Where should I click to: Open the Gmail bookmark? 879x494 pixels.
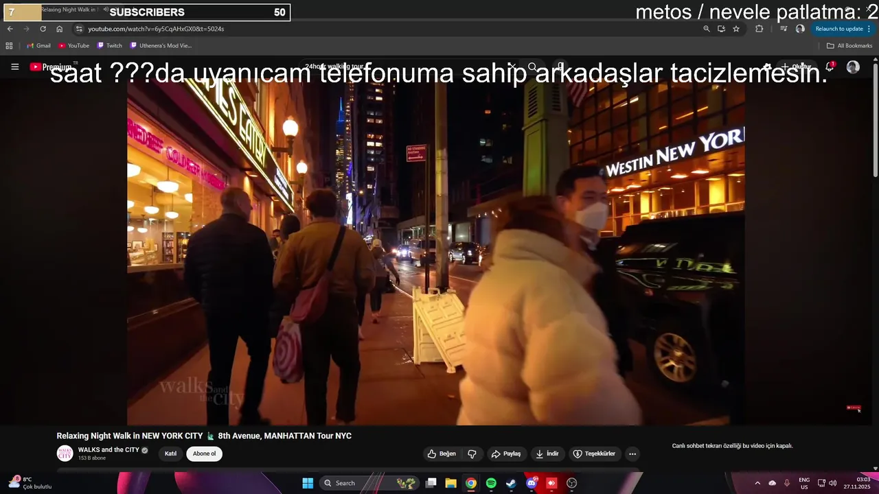(x=38, y=46)
